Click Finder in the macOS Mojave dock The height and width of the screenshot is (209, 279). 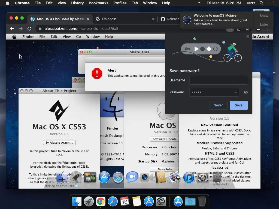(77, 202)
